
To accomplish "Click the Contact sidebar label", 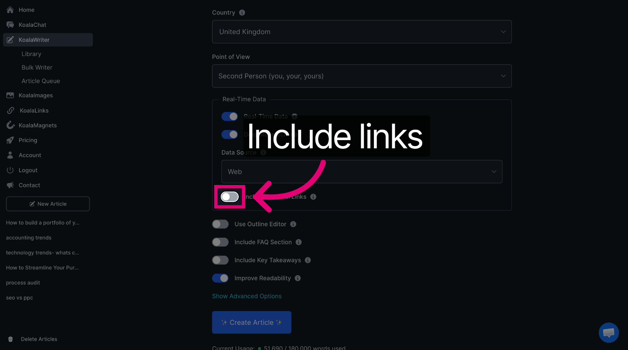I will (29, 185).
